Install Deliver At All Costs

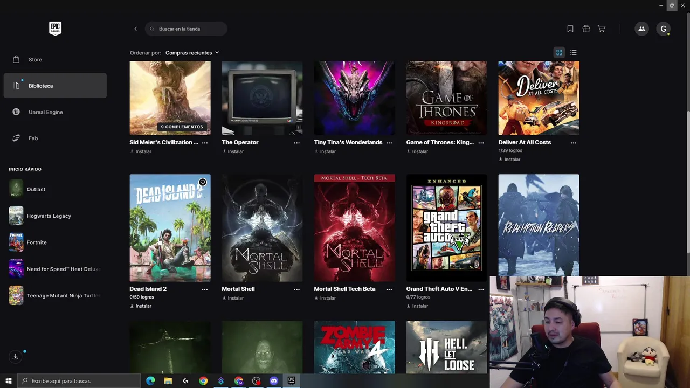point(509,160)
